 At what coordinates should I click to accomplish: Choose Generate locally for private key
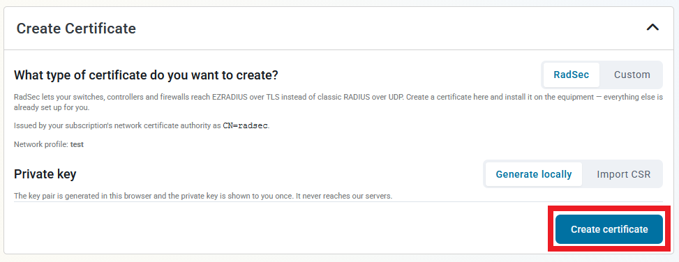pos(533,174)
